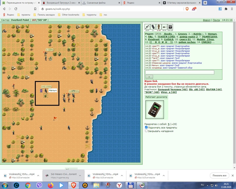Click the page vertical scrollbar
This screenshot has width=236, height=189.
(x=234, y=92)
